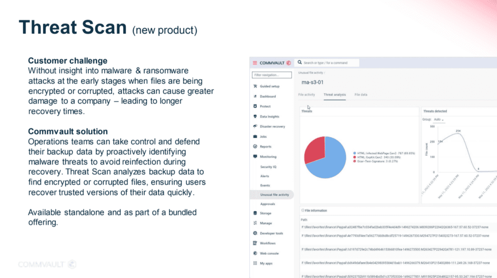Click the My apps grid icon

pyautogui.click(x=255, y=263)
